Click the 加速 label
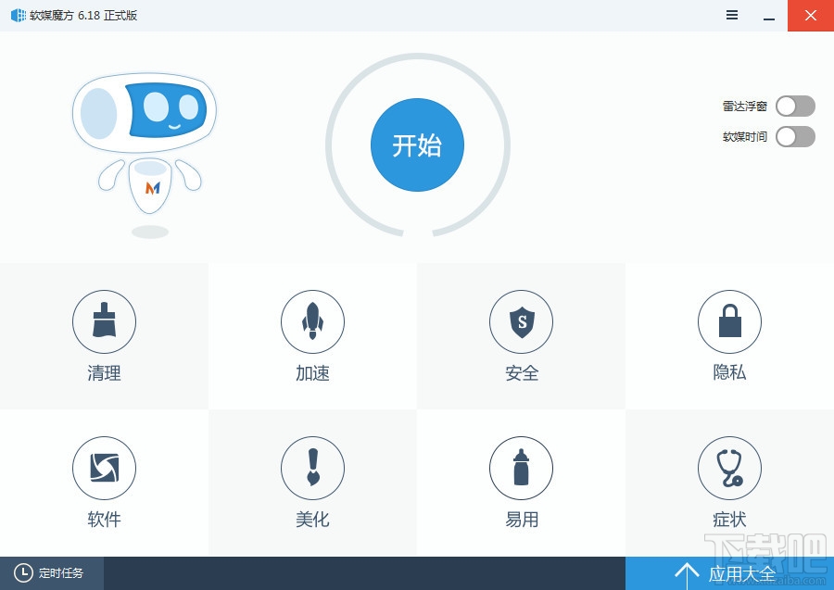The image size is (834, 590). pyautogui.click(x=313, y=373)
